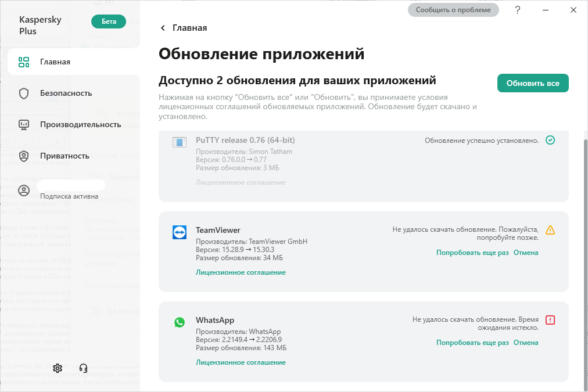The image size is (588, 392).
Task: Cancel the WhatsApp update via Отмена
Action: (x=526, y=343)
